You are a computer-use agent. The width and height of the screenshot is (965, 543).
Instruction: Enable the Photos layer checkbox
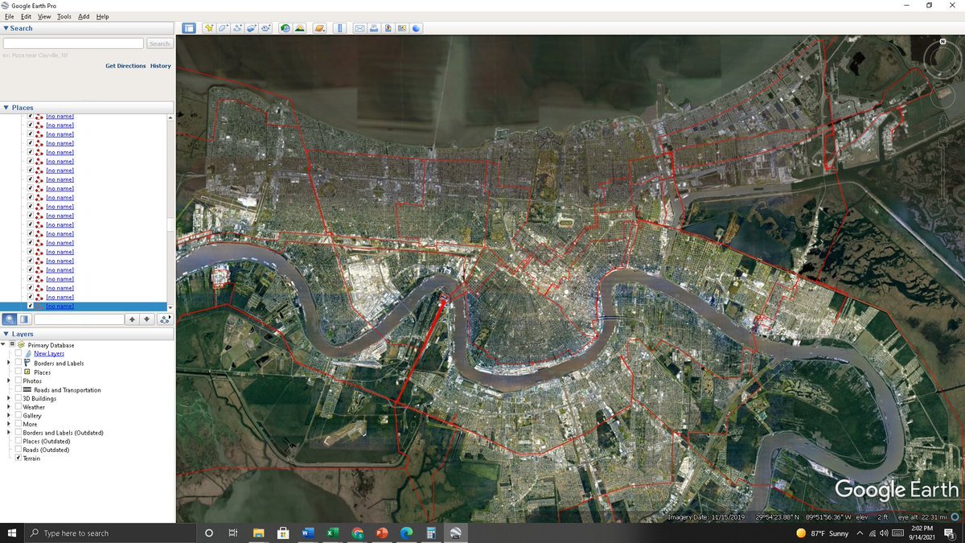[18, 381]
